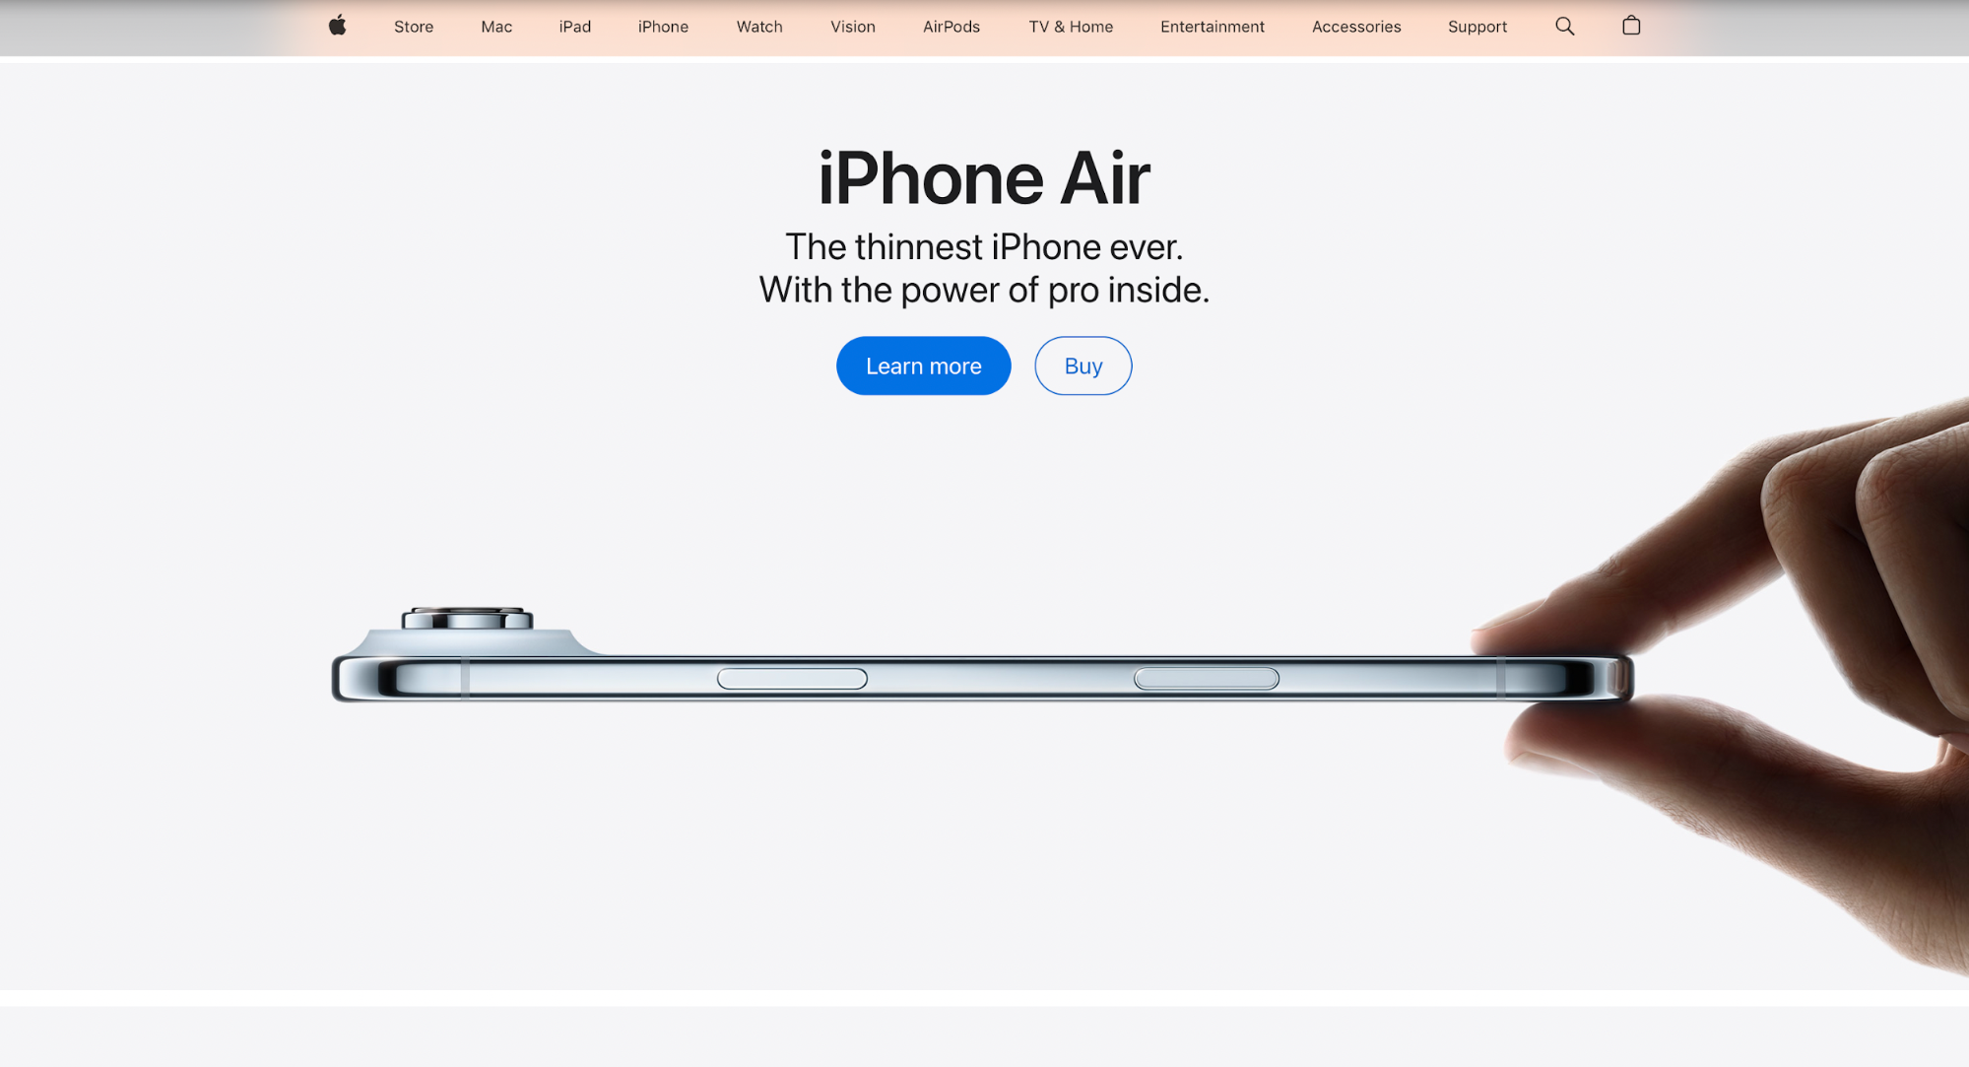Open the Vision nav link
This screenshot has width=1969, height=1067.
853,27
